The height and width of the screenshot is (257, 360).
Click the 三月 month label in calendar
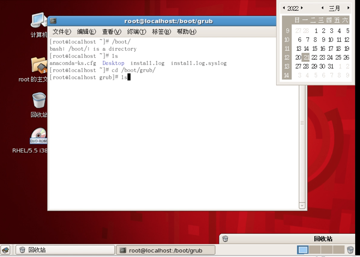point(334,8)
